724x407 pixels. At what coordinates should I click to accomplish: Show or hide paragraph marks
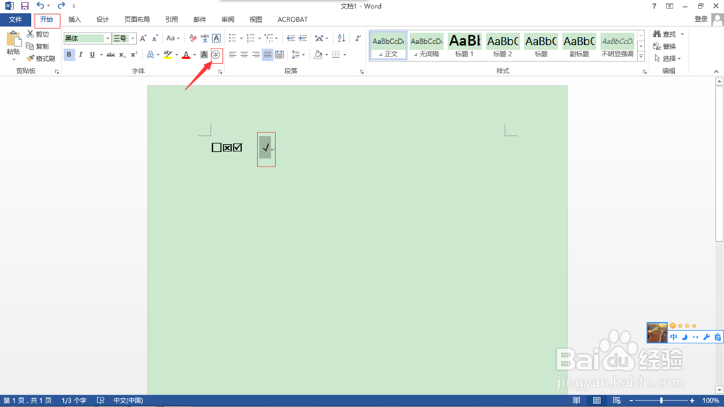[358, 38]
